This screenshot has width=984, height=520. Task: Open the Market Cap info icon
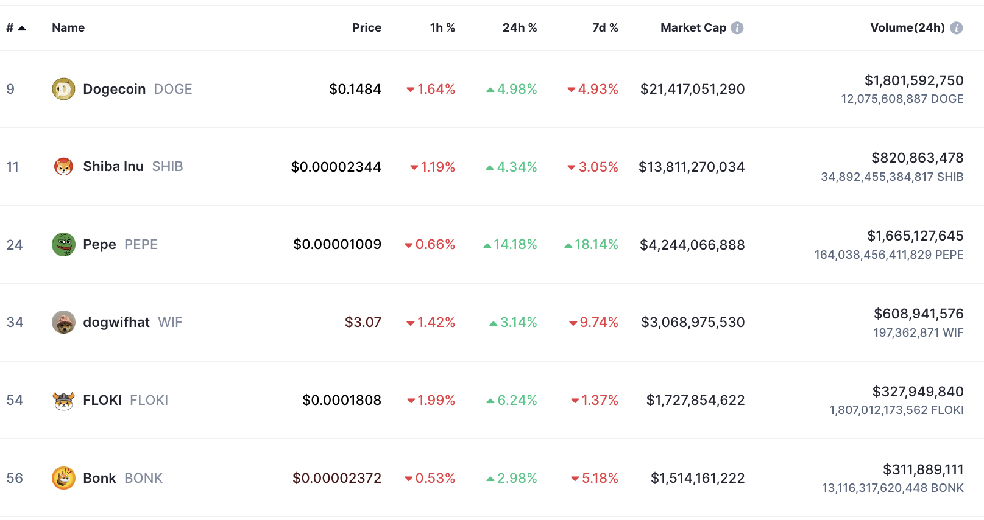737,28
